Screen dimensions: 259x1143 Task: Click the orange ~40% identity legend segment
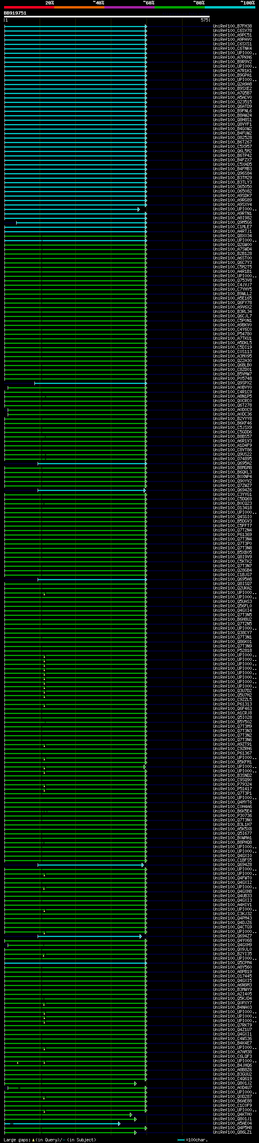(79, 8)
